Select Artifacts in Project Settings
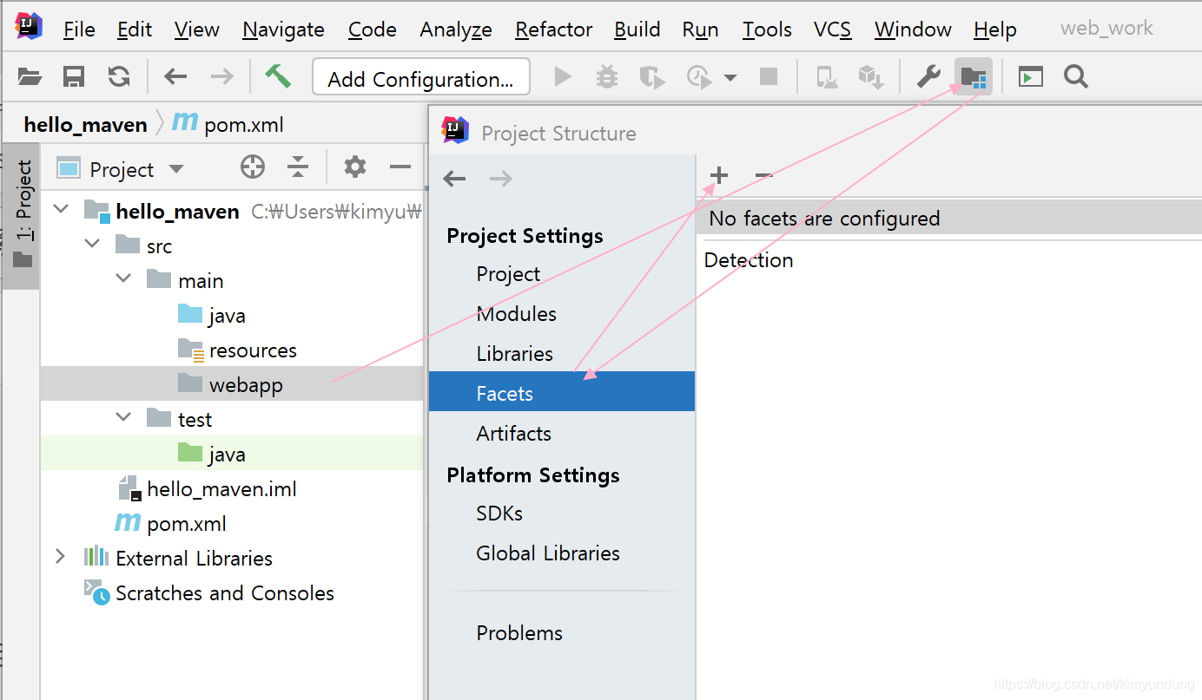1202x700 pixels. click(562, 434)
